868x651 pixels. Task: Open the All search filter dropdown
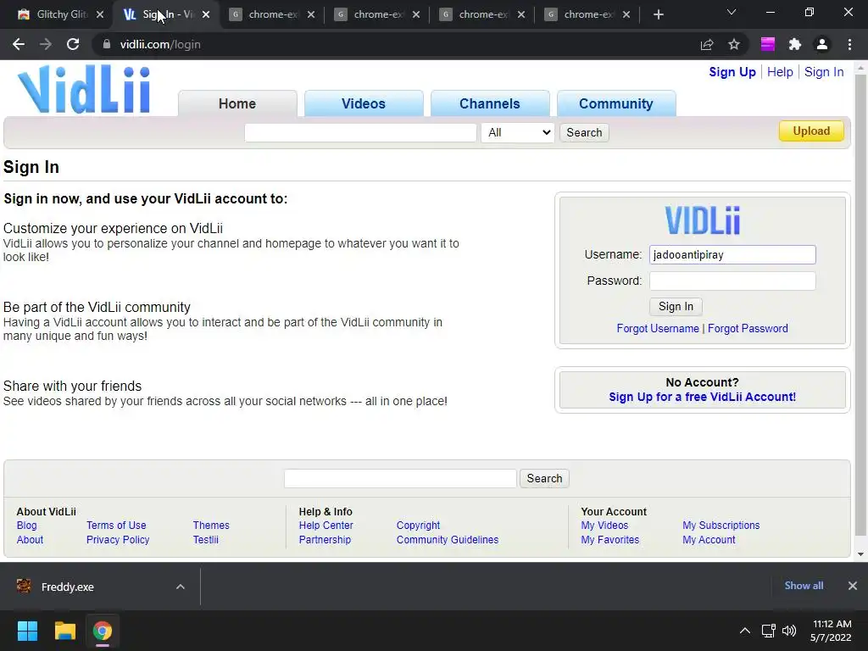point(518,132)
